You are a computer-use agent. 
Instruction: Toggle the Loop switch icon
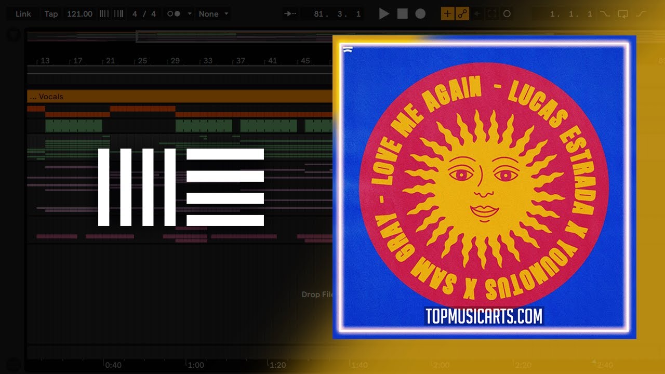[x=623, y=14]
